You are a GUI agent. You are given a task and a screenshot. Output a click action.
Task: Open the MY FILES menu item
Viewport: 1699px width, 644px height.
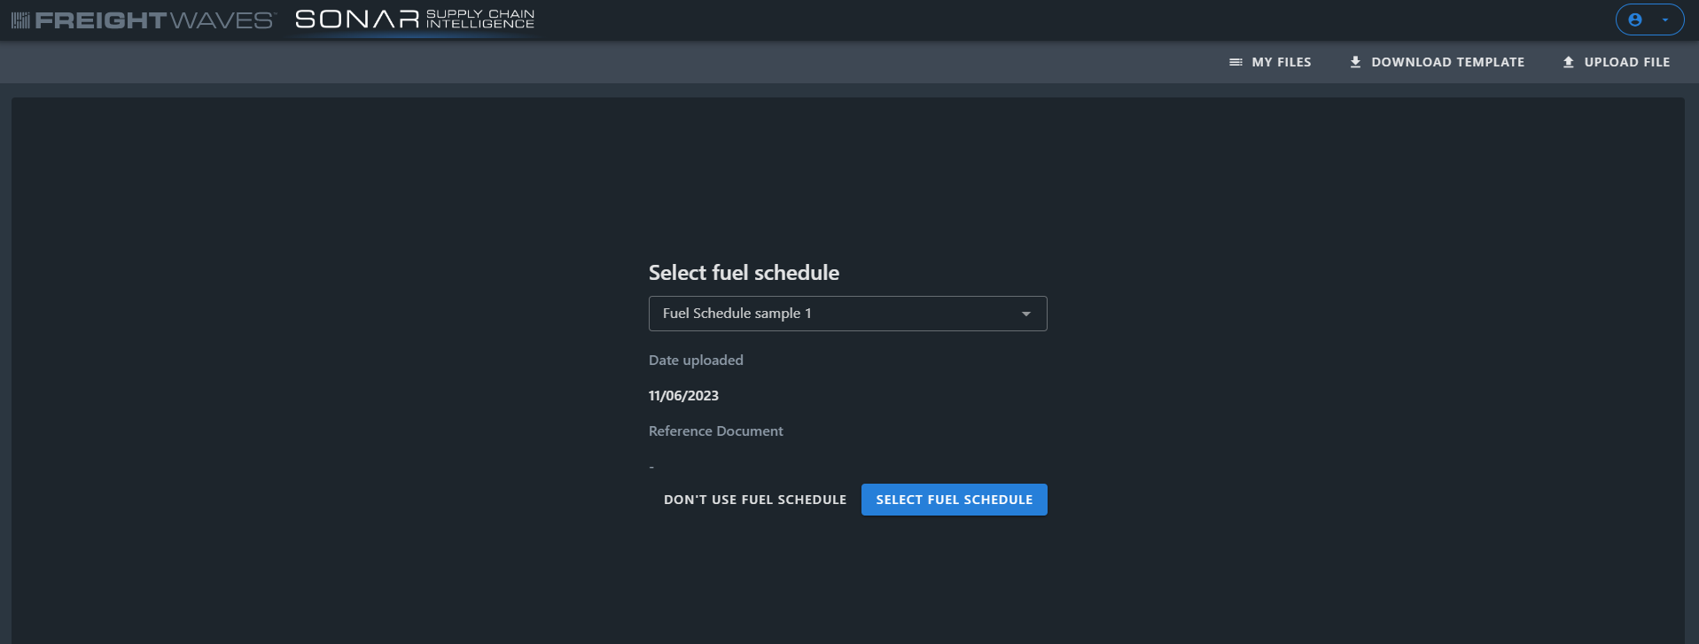point(1282,62)
